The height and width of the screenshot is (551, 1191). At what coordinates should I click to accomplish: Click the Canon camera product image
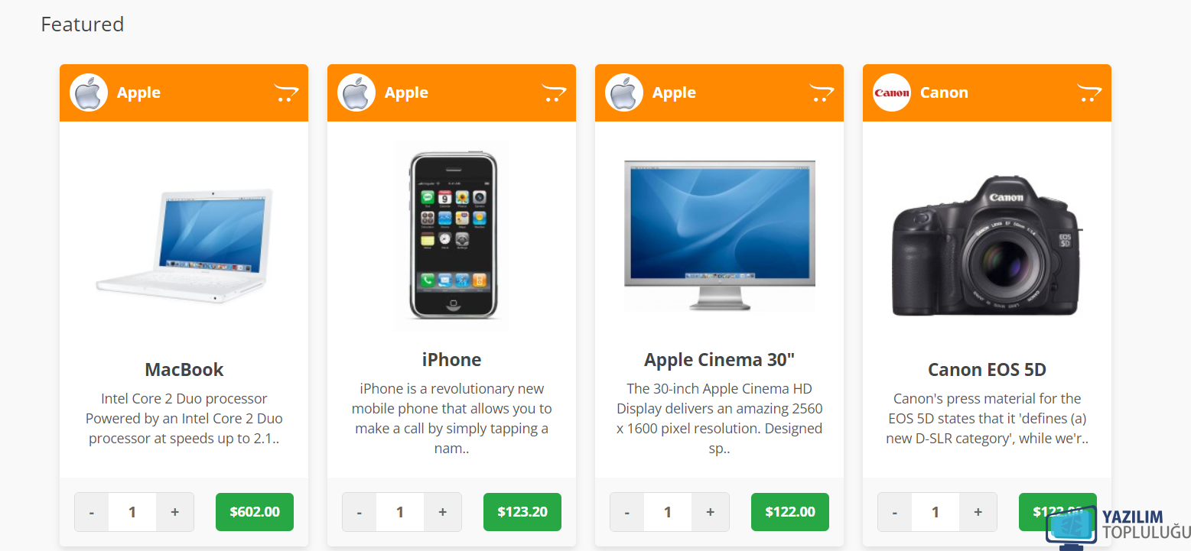pyautogui.click(x=987, y=245)
